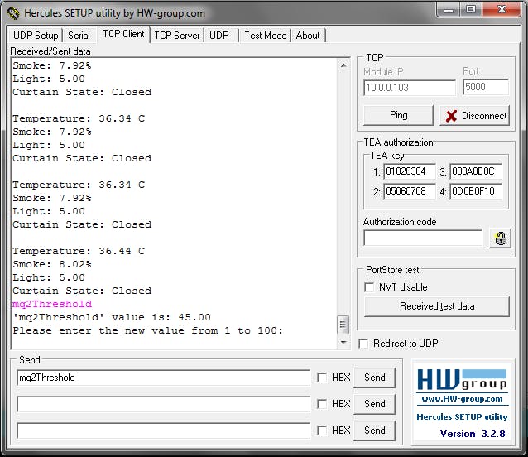Toggle HEX checkbox for third send row
The image size is (528, 457).
(x=322, y=430)
